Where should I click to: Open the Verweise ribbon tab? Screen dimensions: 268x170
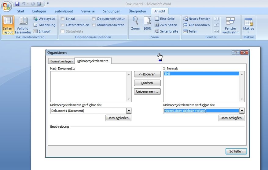(88, 11)
